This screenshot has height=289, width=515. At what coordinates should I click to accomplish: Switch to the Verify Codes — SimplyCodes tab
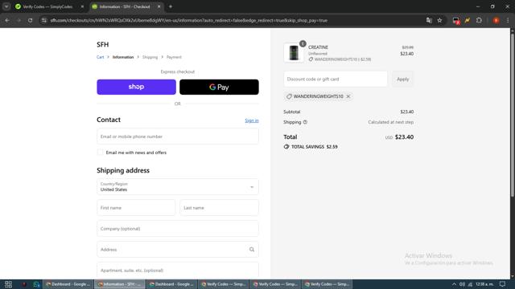[47, 6]
